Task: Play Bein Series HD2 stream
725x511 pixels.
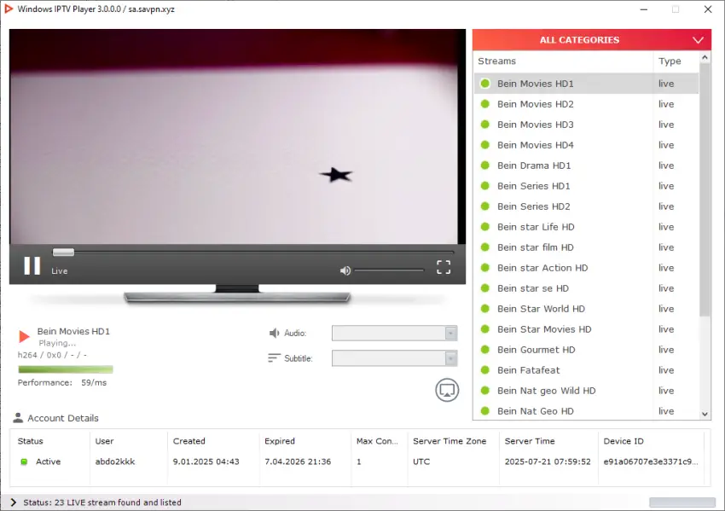Action: click(586, 206)
